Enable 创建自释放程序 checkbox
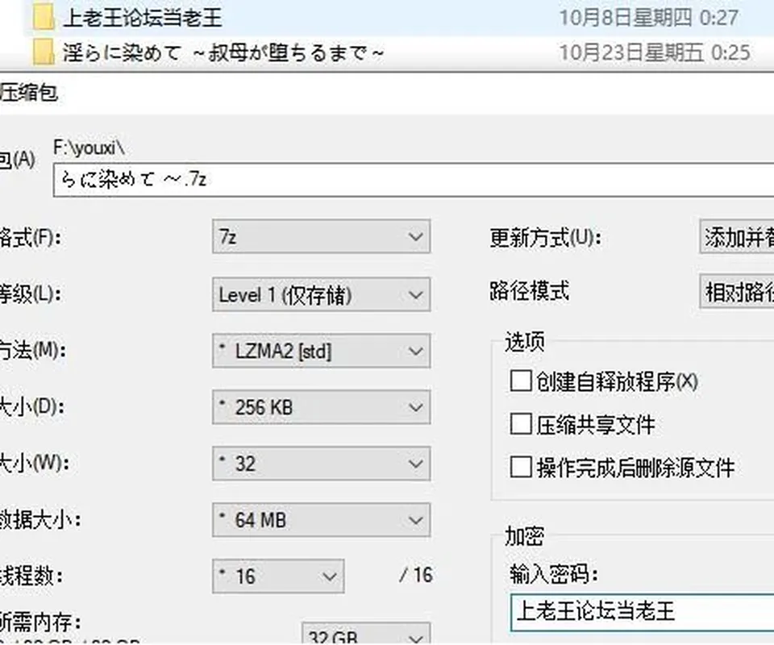 521,381
